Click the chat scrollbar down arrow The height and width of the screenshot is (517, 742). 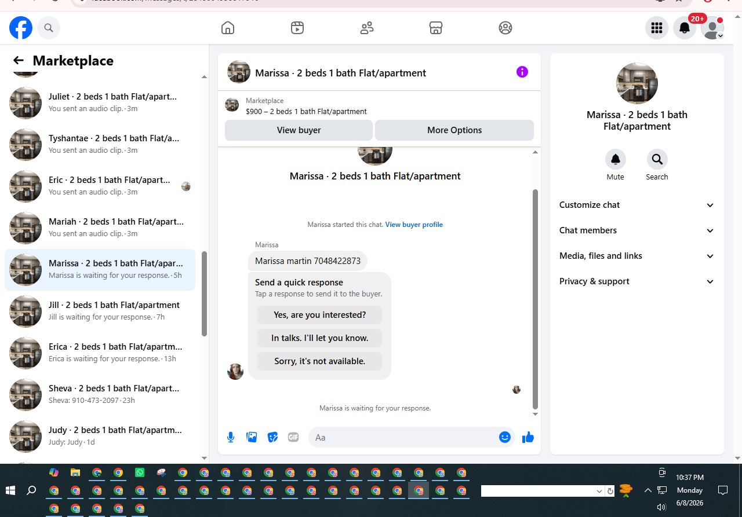tap(535, 415)
